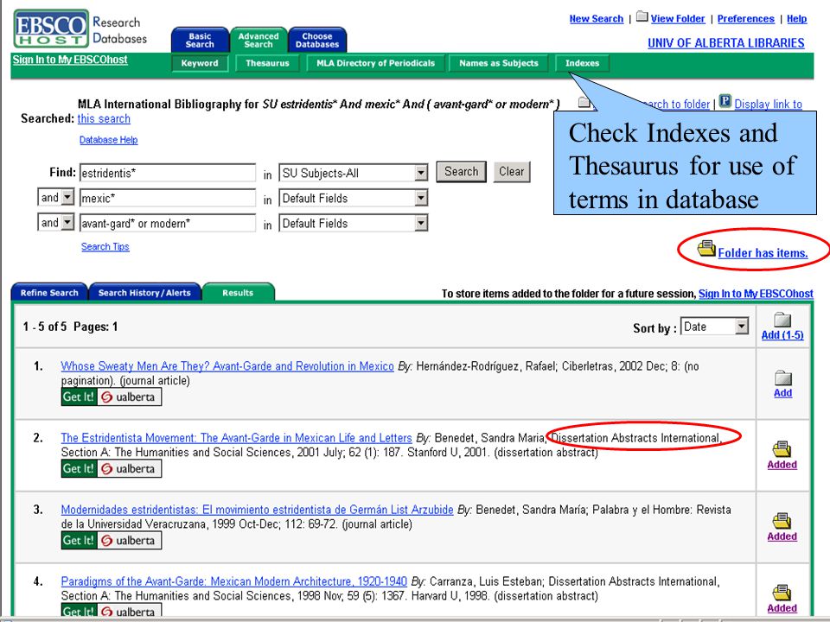Open 'Modernidades estridentistas' result title

tap(257, 510)
